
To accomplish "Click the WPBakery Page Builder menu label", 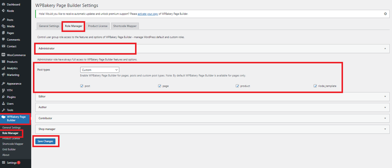I will (16, 119).
